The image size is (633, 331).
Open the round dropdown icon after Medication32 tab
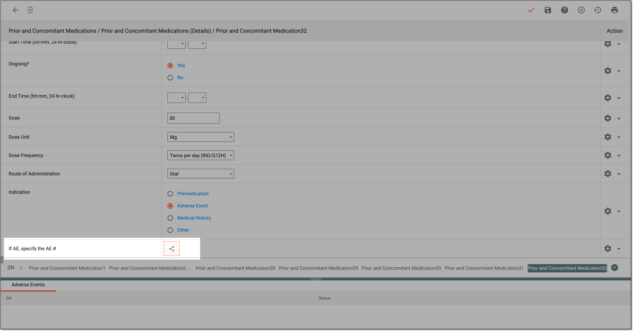pos(615,268)
